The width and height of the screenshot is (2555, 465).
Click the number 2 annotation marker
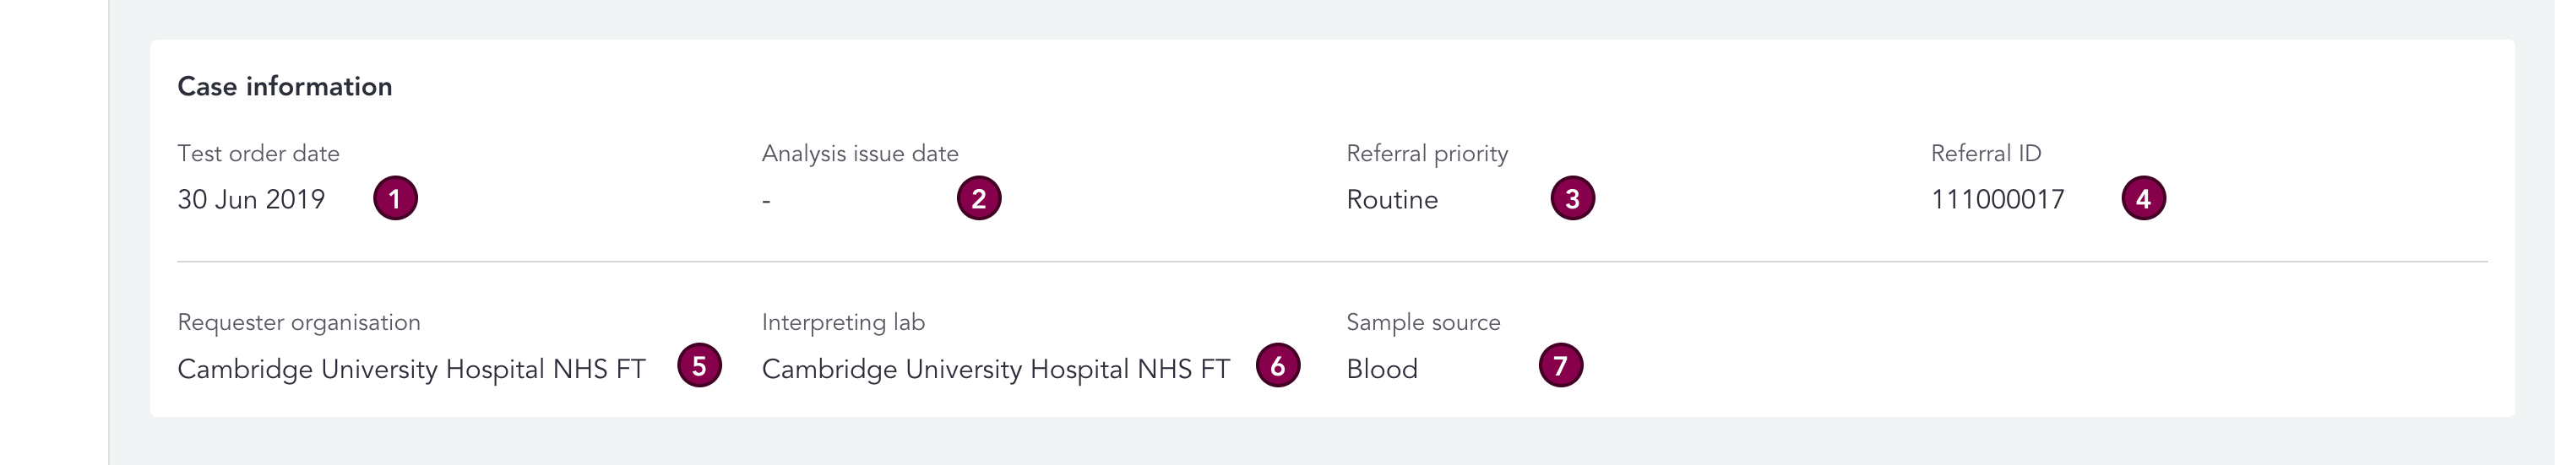(978, 198)
